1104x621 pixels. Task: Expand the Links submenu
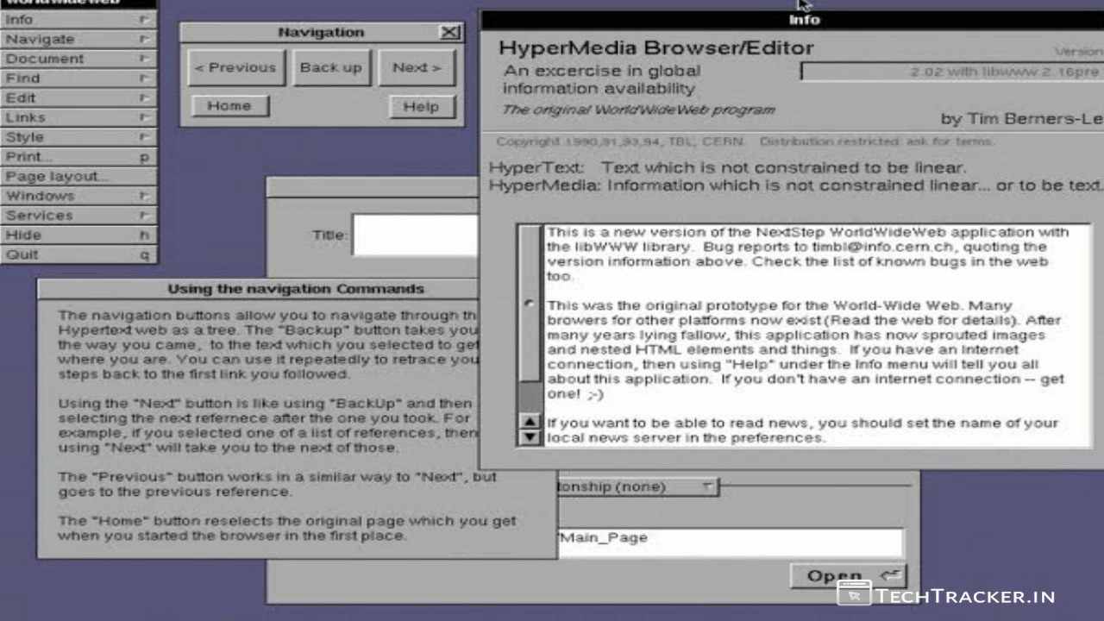coord(78,117)
